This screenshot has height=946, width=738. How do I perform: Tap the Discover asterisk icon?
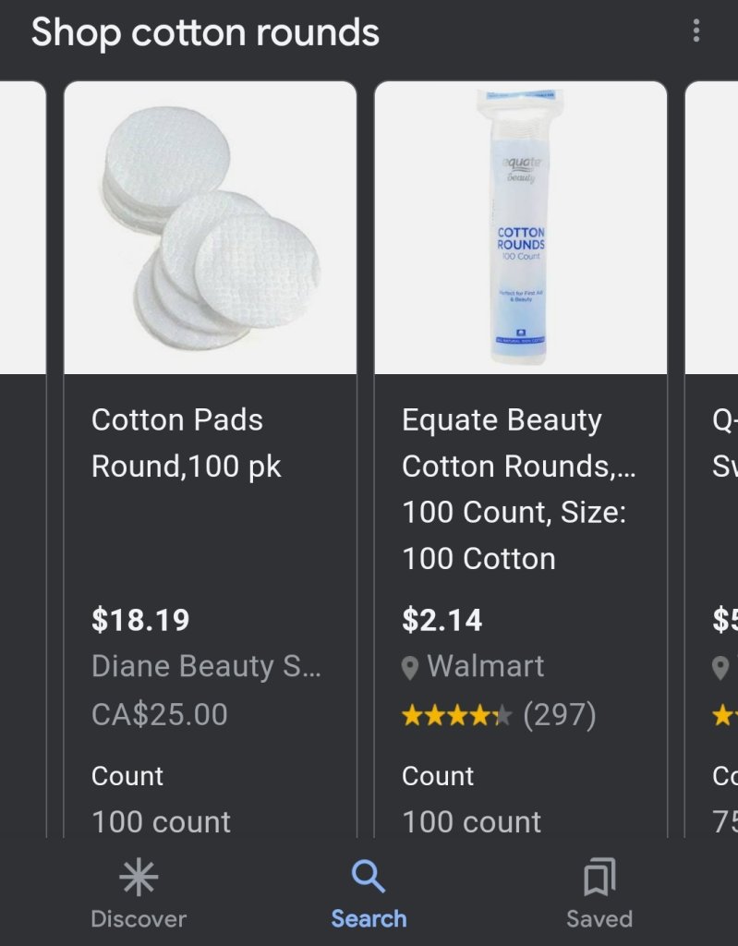point(139,877)
